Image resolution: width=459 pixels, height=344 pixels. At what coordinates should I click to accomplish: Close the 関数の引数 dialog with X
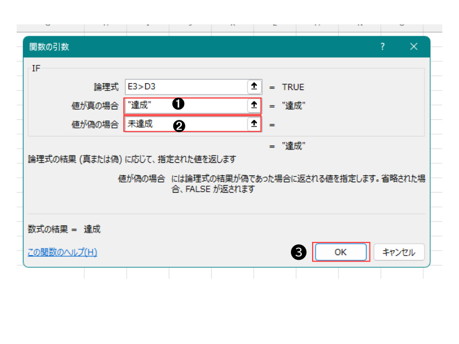414,47
